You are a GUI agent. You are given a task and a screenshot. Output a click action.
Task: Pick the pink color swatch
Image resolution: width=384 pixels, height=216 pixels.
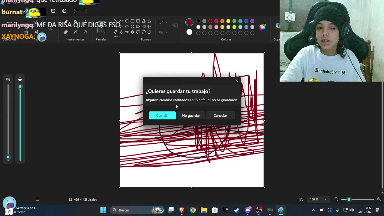click(x=216, y=27)
